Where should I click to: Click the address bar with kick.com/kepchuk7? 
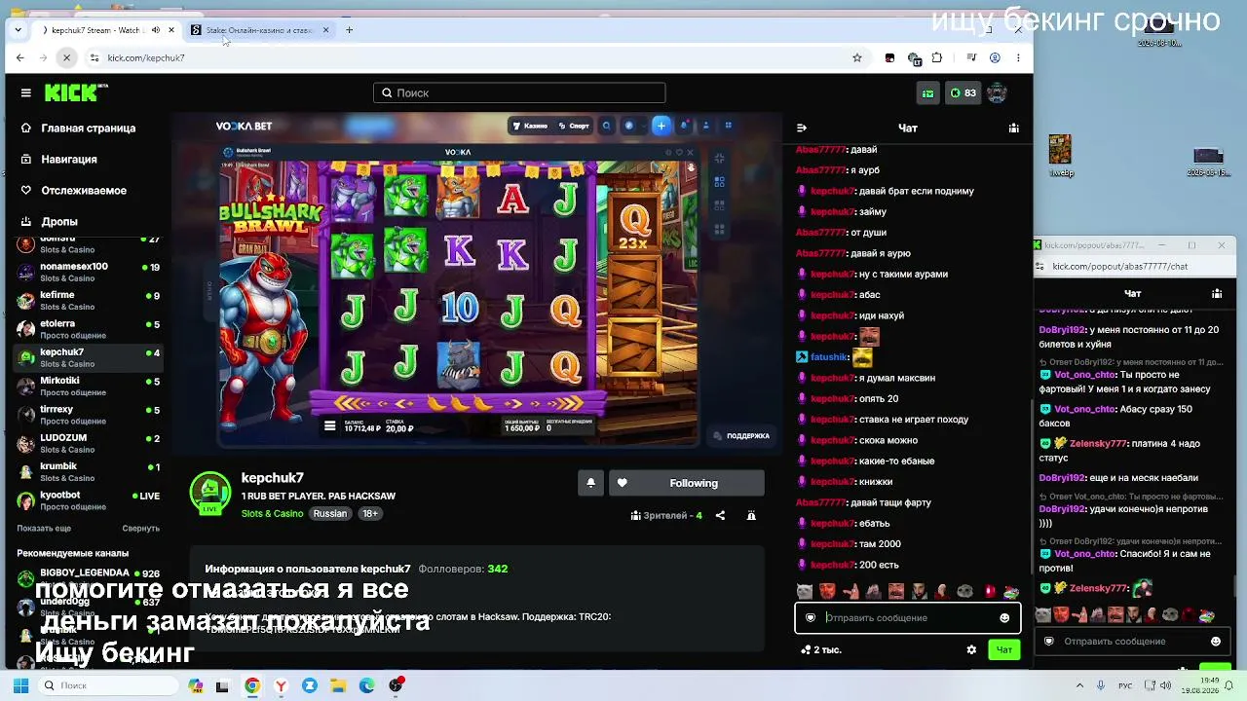coord(468,57)
